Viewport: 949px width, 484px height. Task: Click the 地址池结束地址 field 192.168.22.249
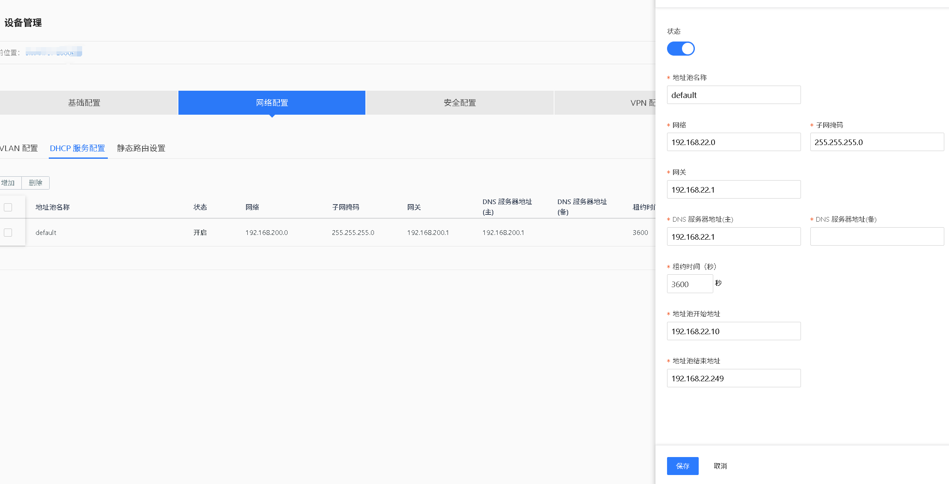(x=733, y=378)
